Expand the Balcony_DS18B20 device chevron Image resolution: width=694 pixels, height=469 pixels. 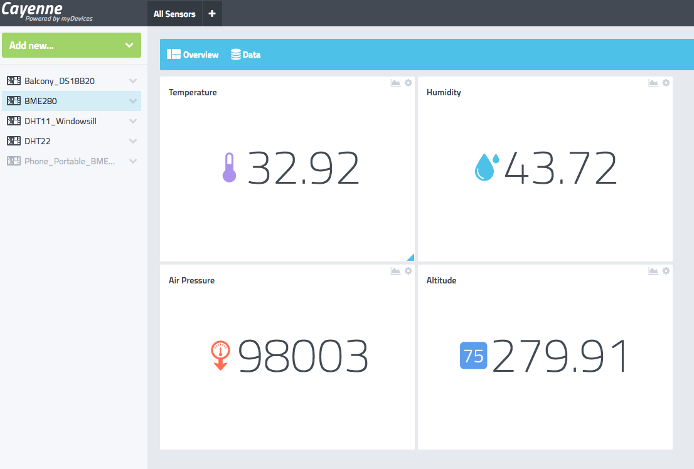pos(132,81)
